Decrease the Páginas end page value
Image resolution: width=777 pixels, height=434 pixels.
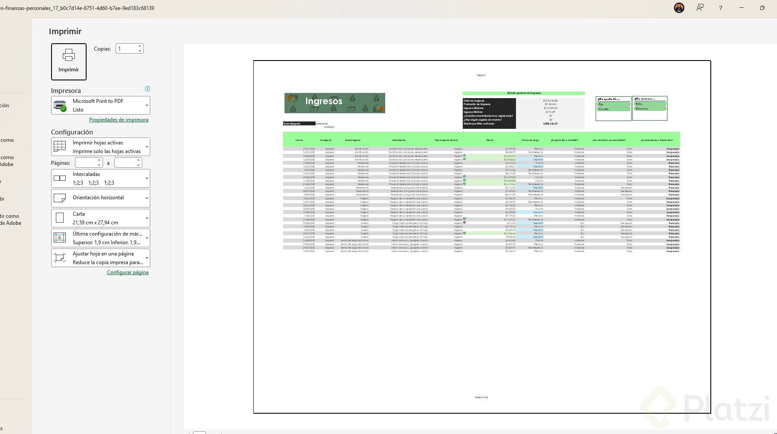pyautogui.click(x=139, y=165)
